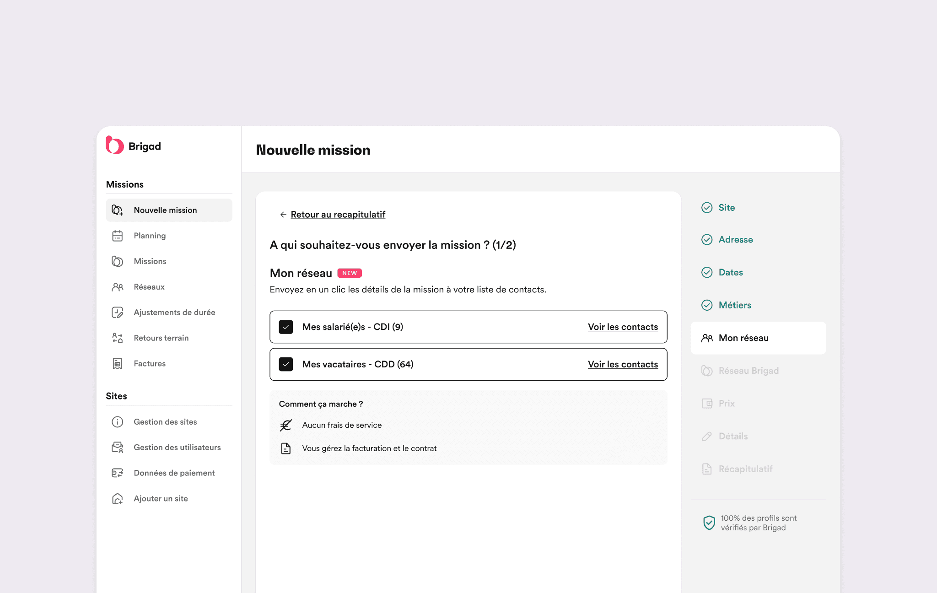Open Factures in the Missions menu
This screenshot has width=937, height=593.
pyautogui.click(x=169, y=364)
